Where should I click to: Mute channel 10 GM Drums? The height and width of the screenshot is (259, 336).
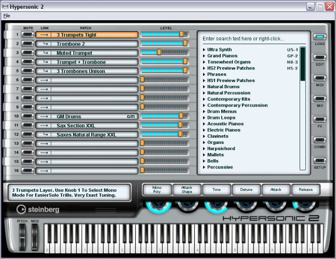tap(28, 116)
